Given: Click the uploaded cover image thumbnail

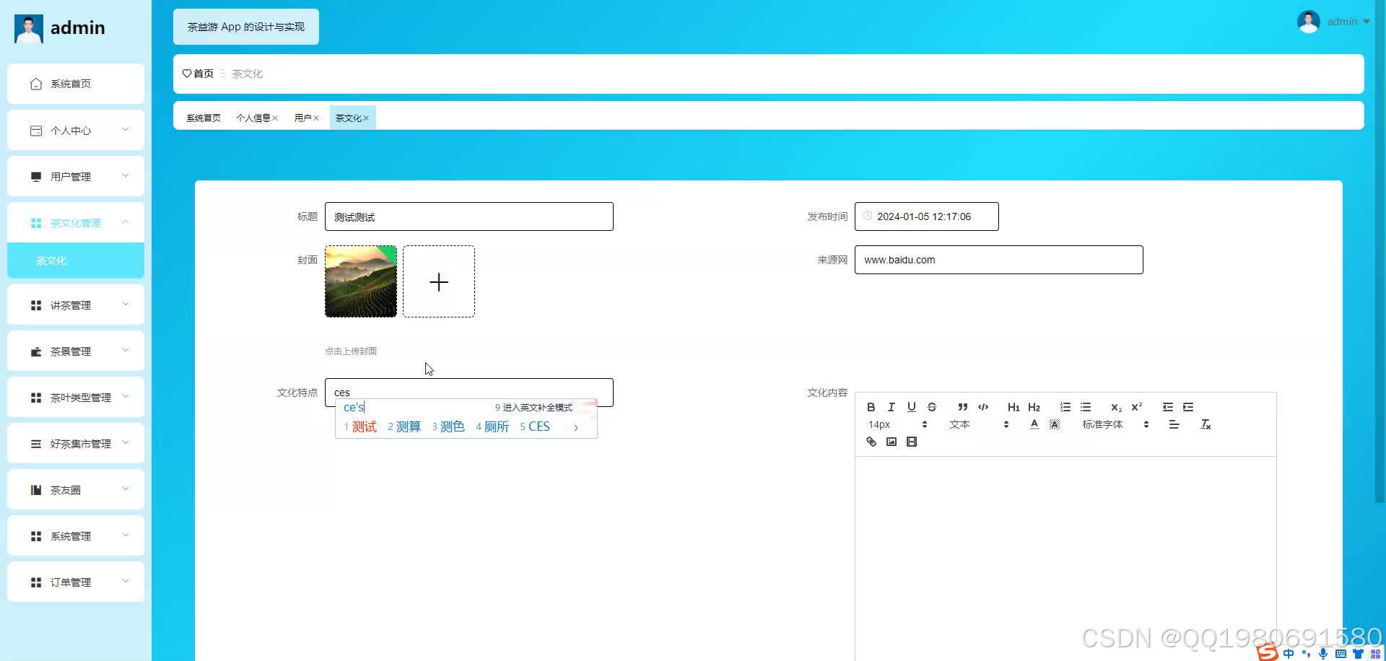Looking at the screenshot, I should 361,281.
